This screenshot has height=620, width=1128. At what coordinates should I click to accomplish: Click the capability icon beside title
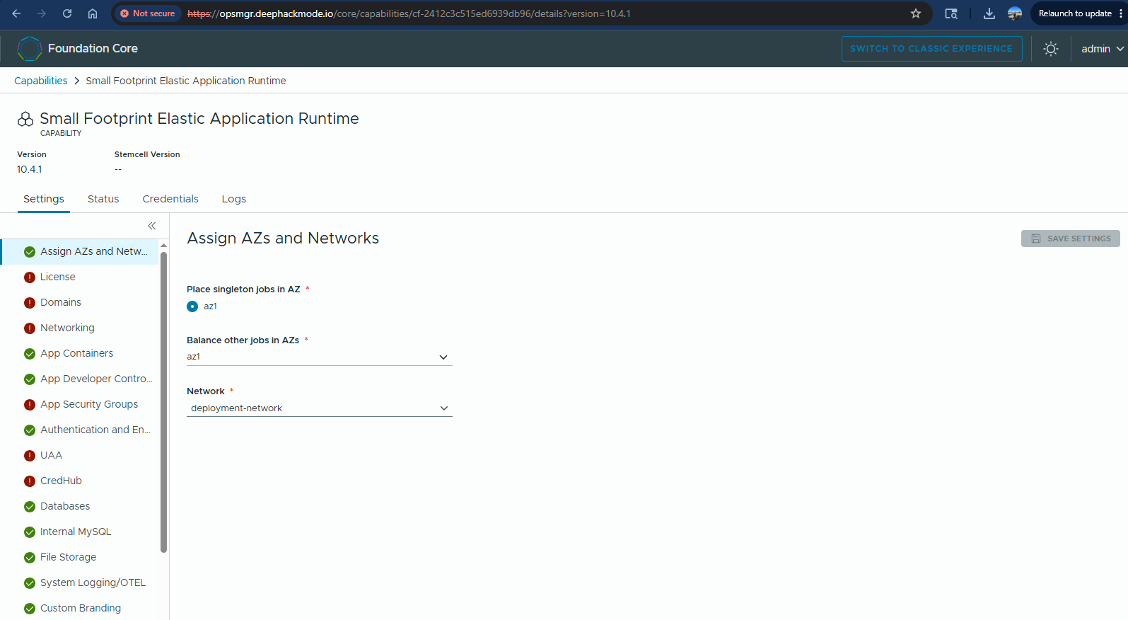click(x=25, y=119)
